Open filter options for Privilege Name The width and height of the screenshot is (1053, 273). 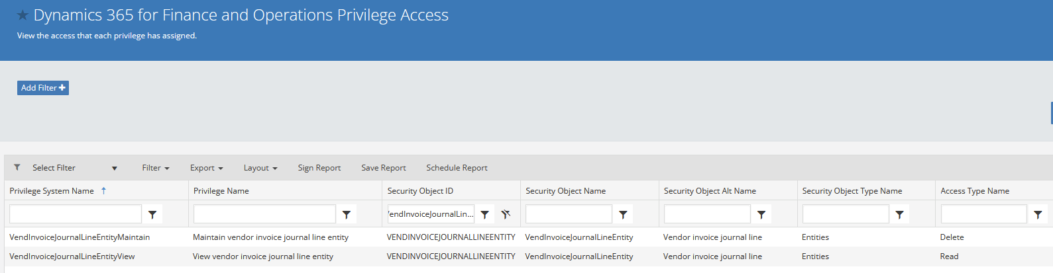tap(347, 214)
